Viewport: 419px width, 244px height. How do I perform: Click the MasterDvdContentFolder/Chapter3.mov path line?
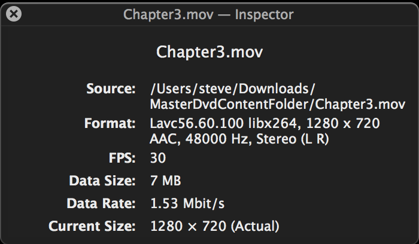pyautogui.click(x=278, y=104)
